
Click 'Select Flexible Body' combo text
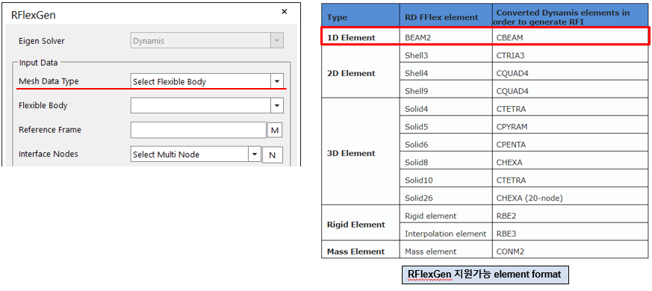click(170, 82)
